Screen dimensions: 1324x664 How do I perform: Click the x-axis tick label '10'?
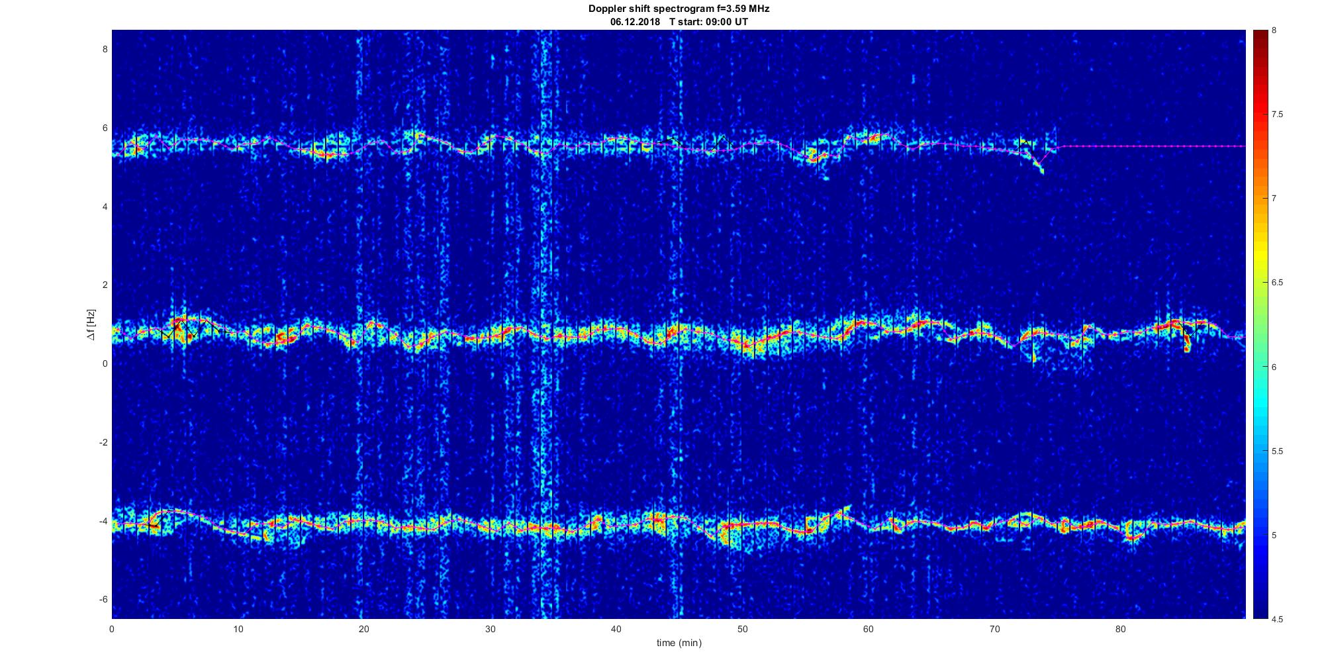tap(238, 629)
